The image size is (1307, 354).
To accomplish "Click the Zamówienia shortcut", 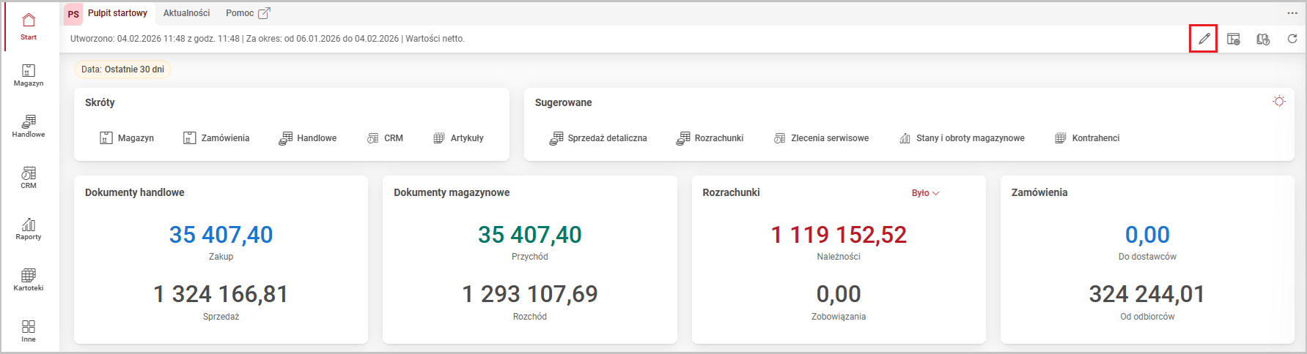I will click(x=216, y=138).
